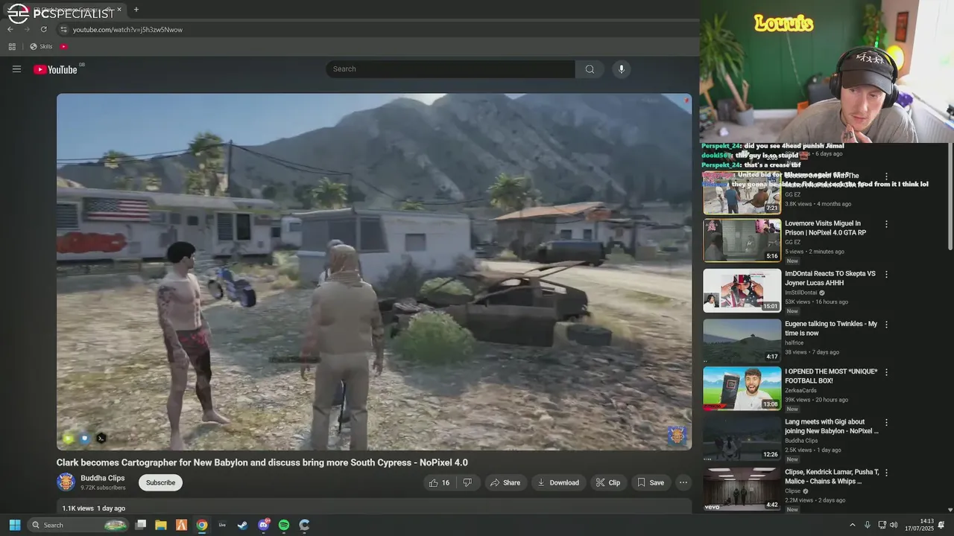Open the 7:21 GG EZ video thumbnail
The width and height of the screenshot is (954, 536).
pos(742,192)
